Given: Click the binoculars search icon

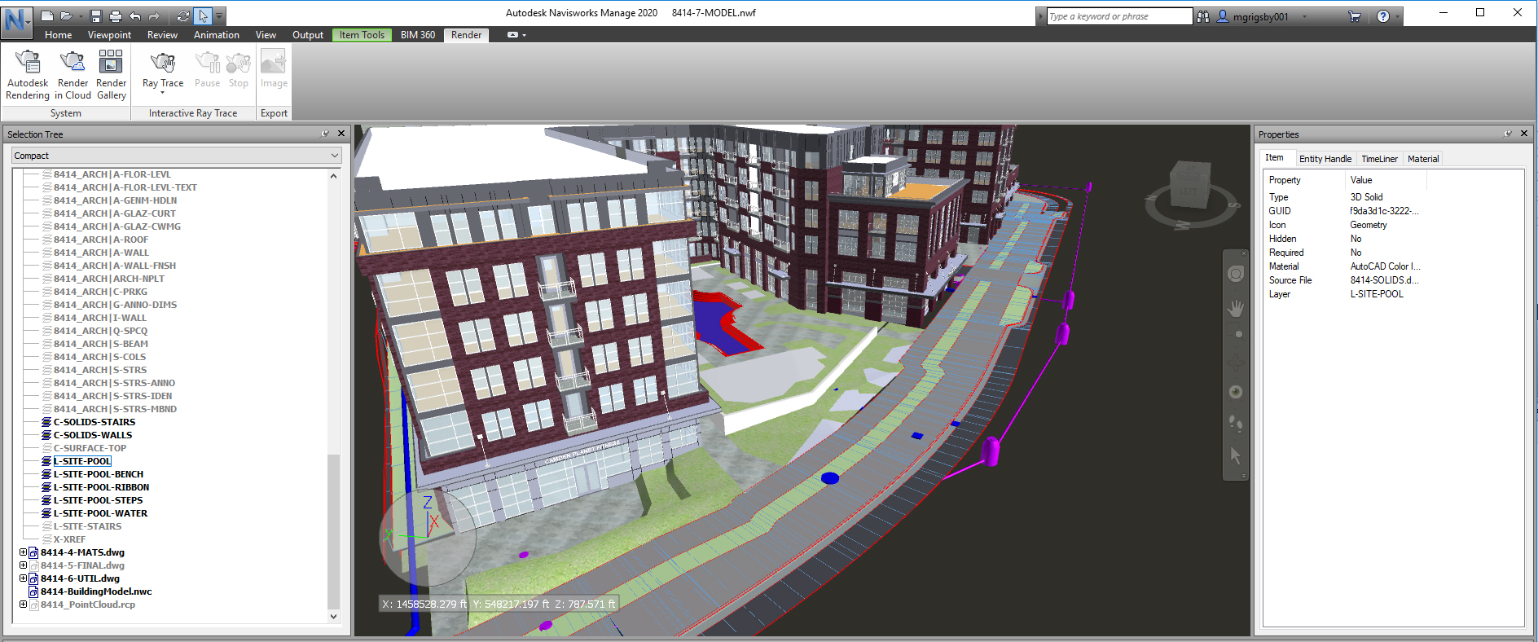Looking at the screenshot, I should [x=1203, y=16].
